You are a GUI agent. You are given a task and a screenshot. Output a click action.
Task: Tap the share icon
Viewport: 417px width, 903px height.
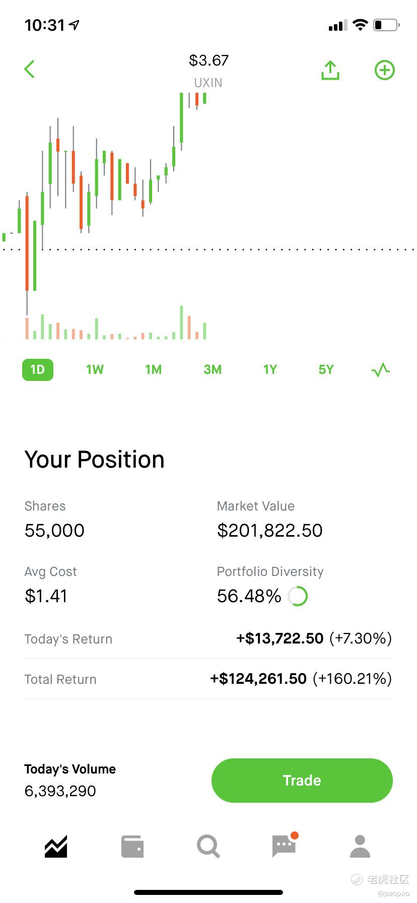[x=330, y=71]
